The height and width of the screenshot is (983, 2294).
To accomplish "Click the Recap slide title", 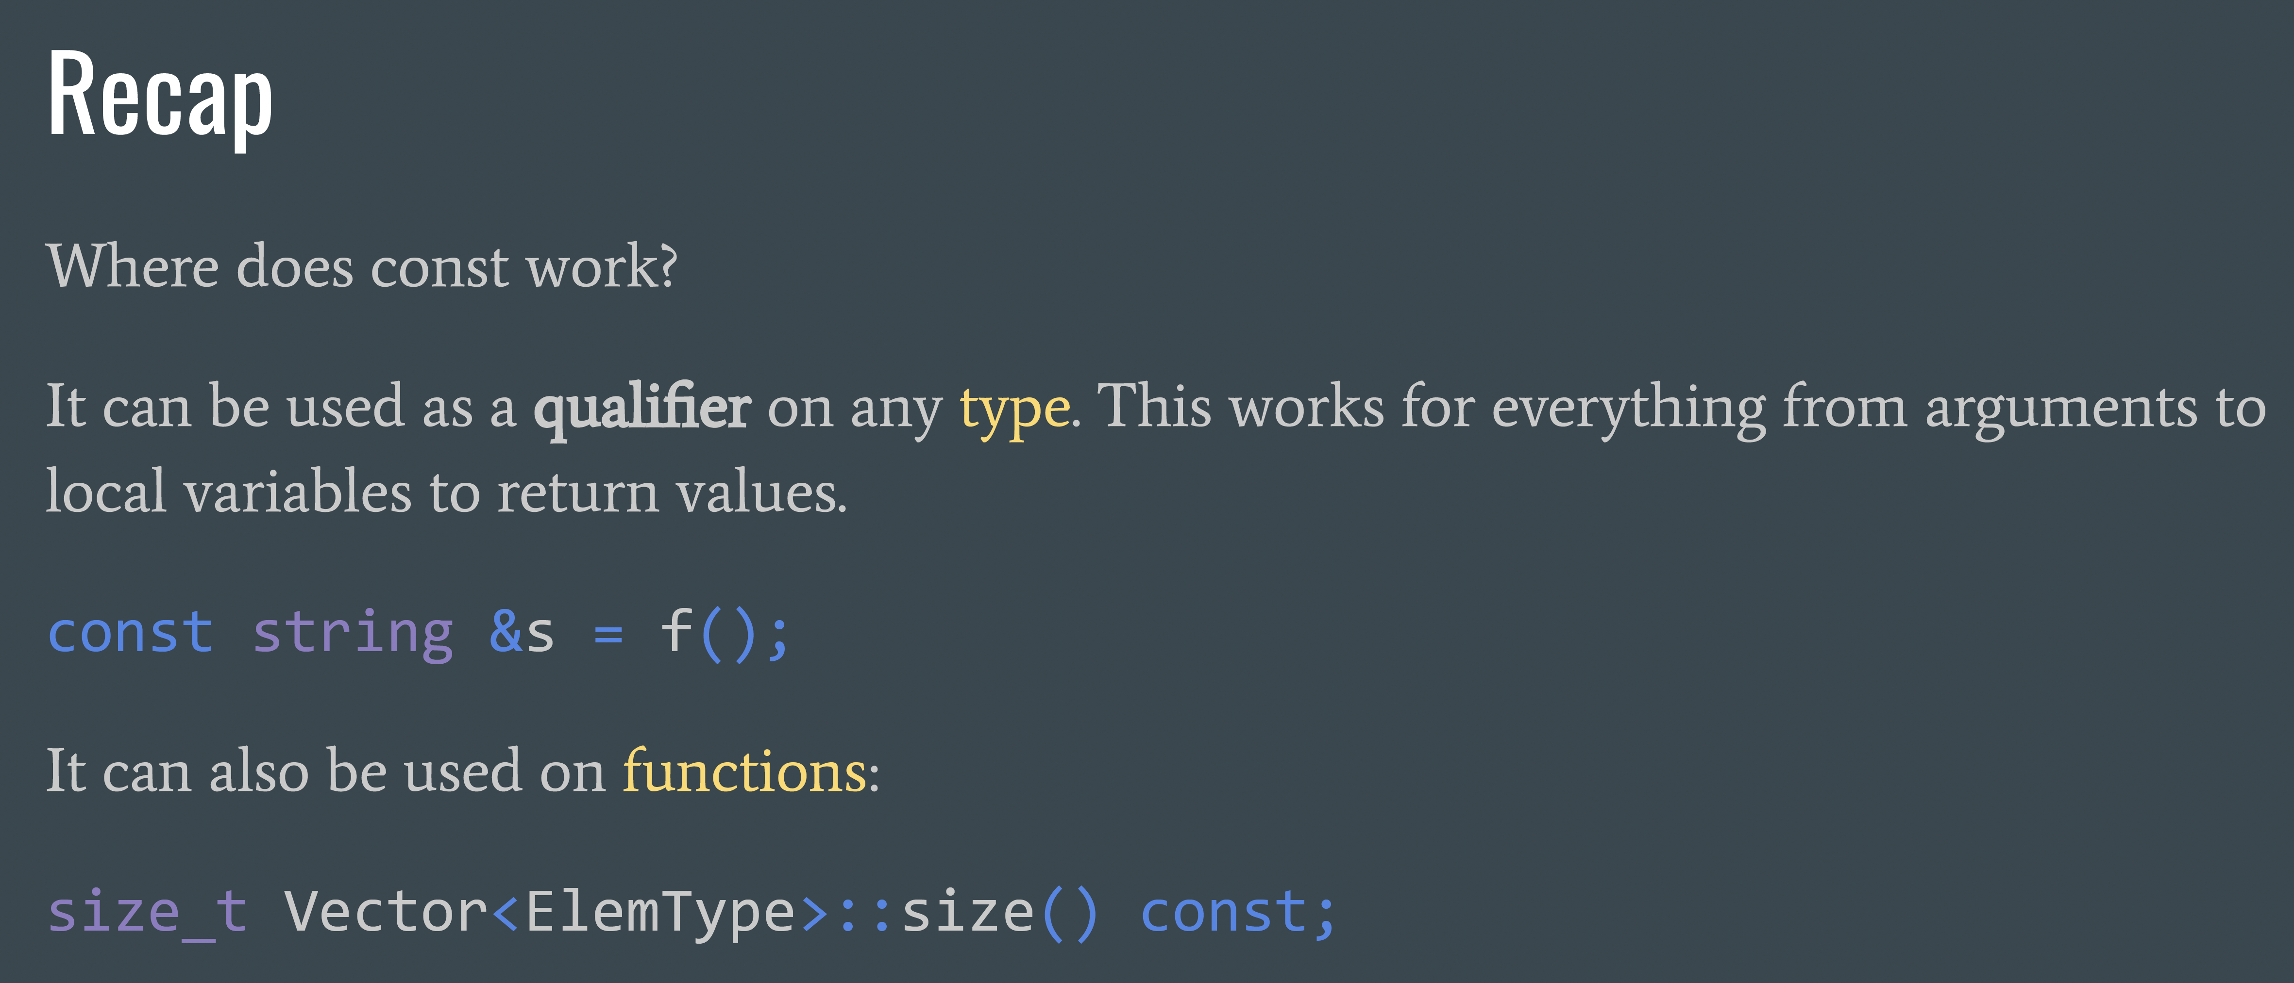I will click(159, 94).
